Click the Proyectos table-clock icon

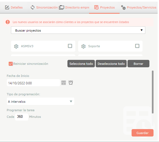click(x=96, y=7)
